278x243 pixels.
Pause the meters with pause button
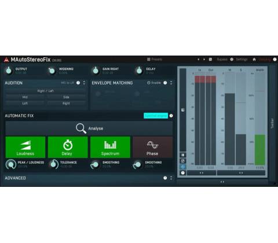click(183, 155)
